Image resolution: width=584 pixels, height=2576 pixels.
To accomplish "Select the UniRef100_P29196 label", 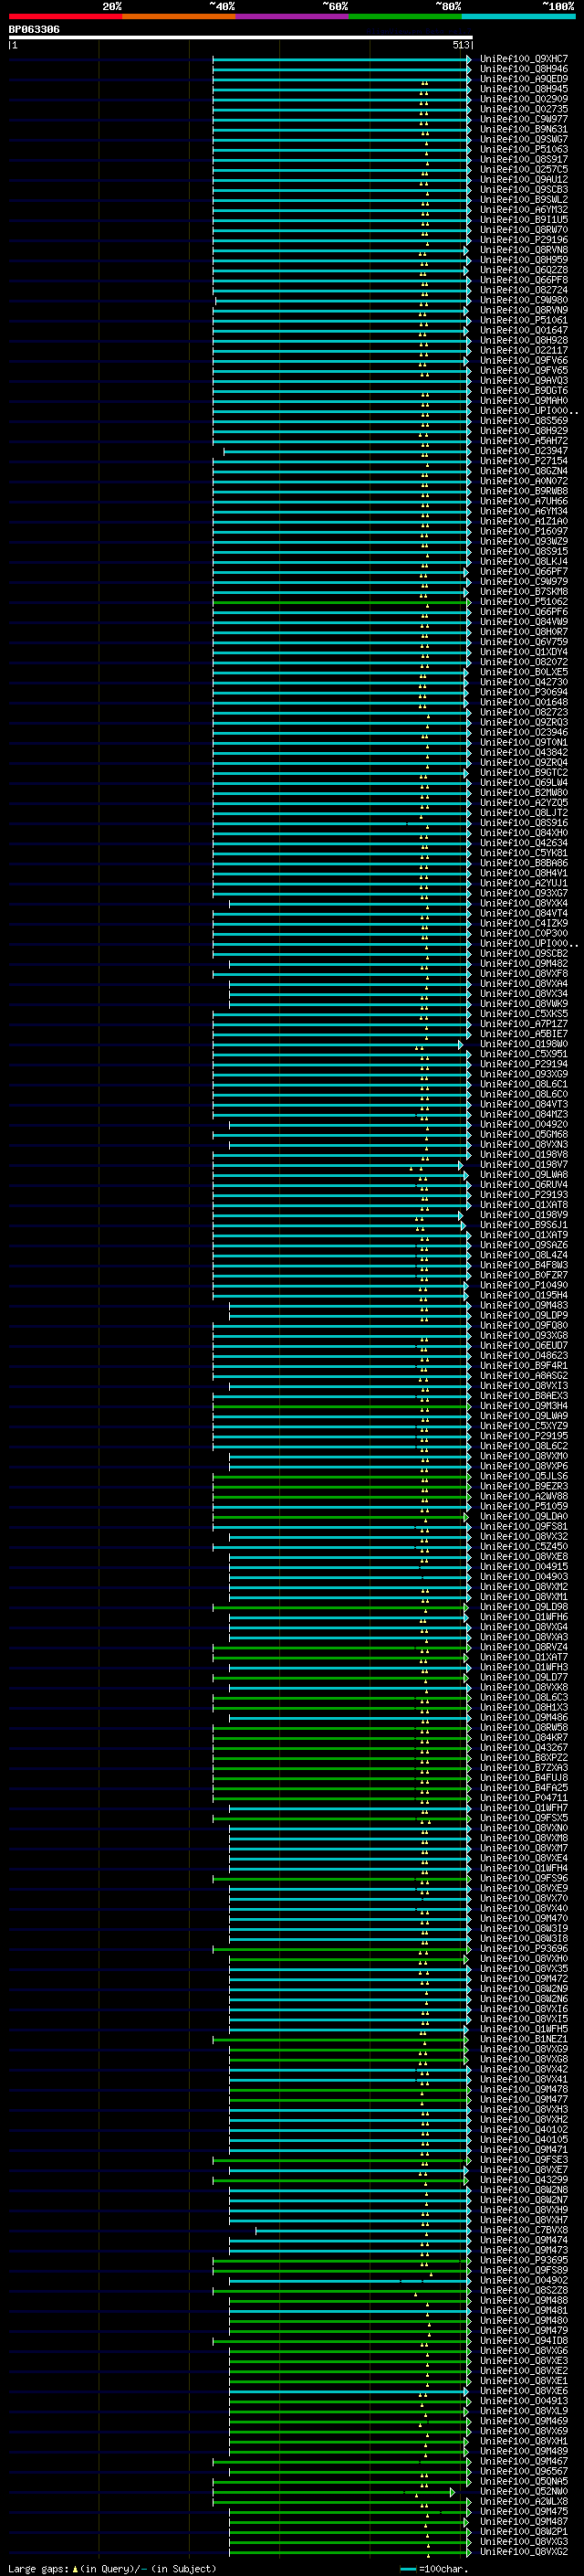I will point(523,239).
